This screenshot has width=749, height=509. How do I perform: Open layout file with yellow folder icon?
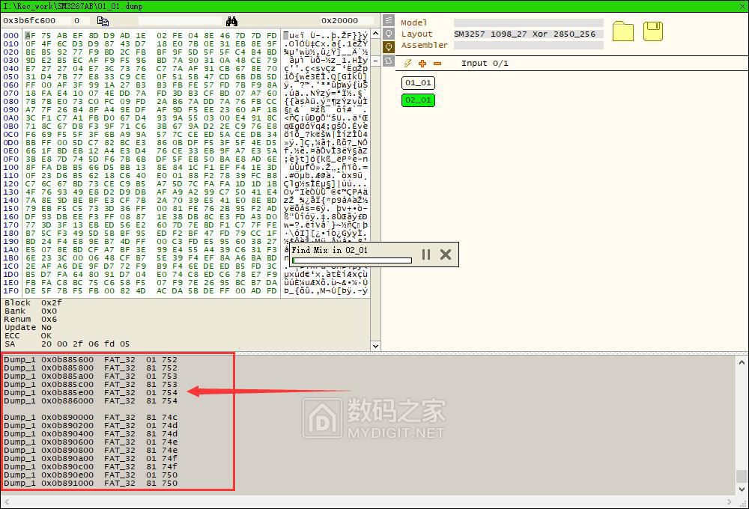(623, 31)
